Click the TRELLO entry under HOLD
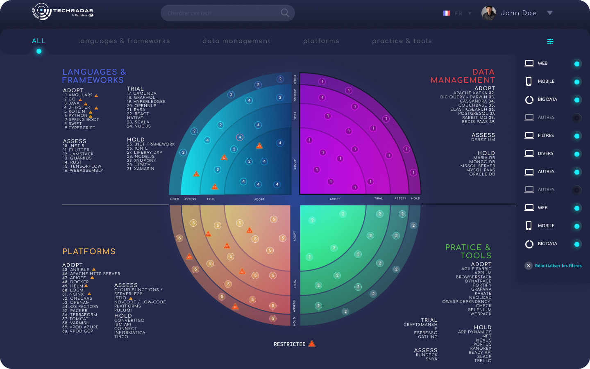Image resolution: width=590 pixels, height=369 pixels. (x=483, y=361)
